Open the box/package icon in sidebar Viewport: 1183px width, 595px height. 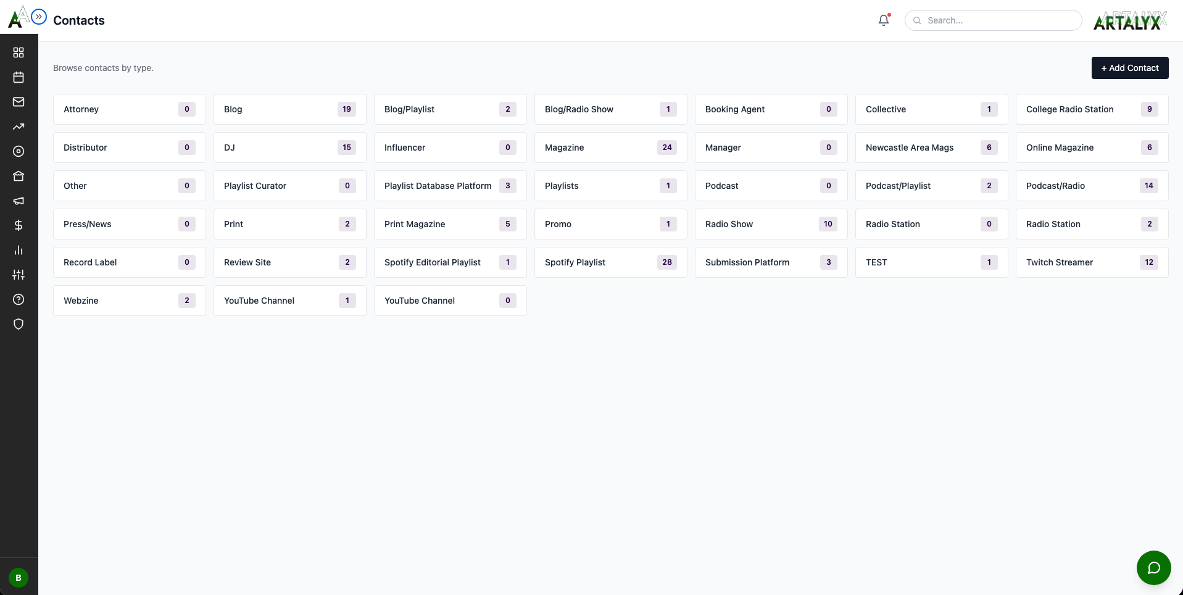[19, 176]
